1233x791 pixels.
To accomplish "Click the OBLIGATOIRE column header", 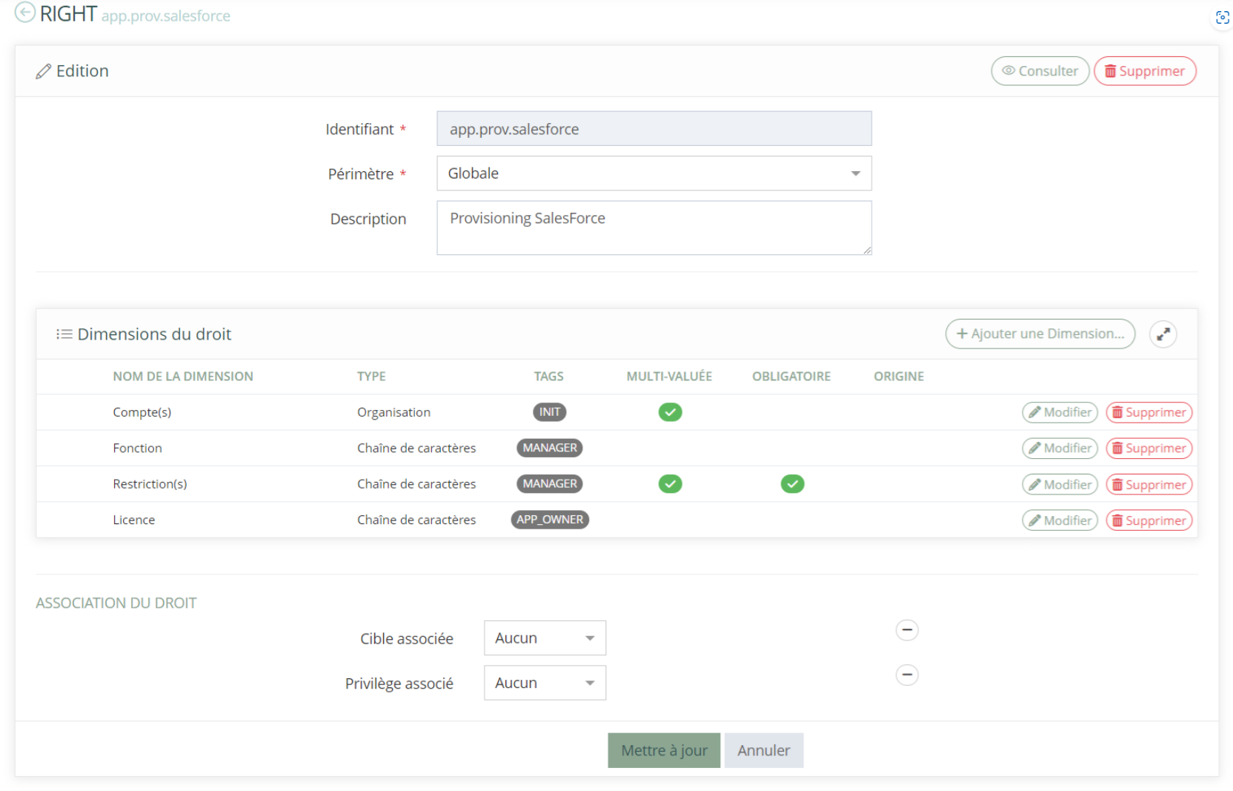I will coord(791,377).
